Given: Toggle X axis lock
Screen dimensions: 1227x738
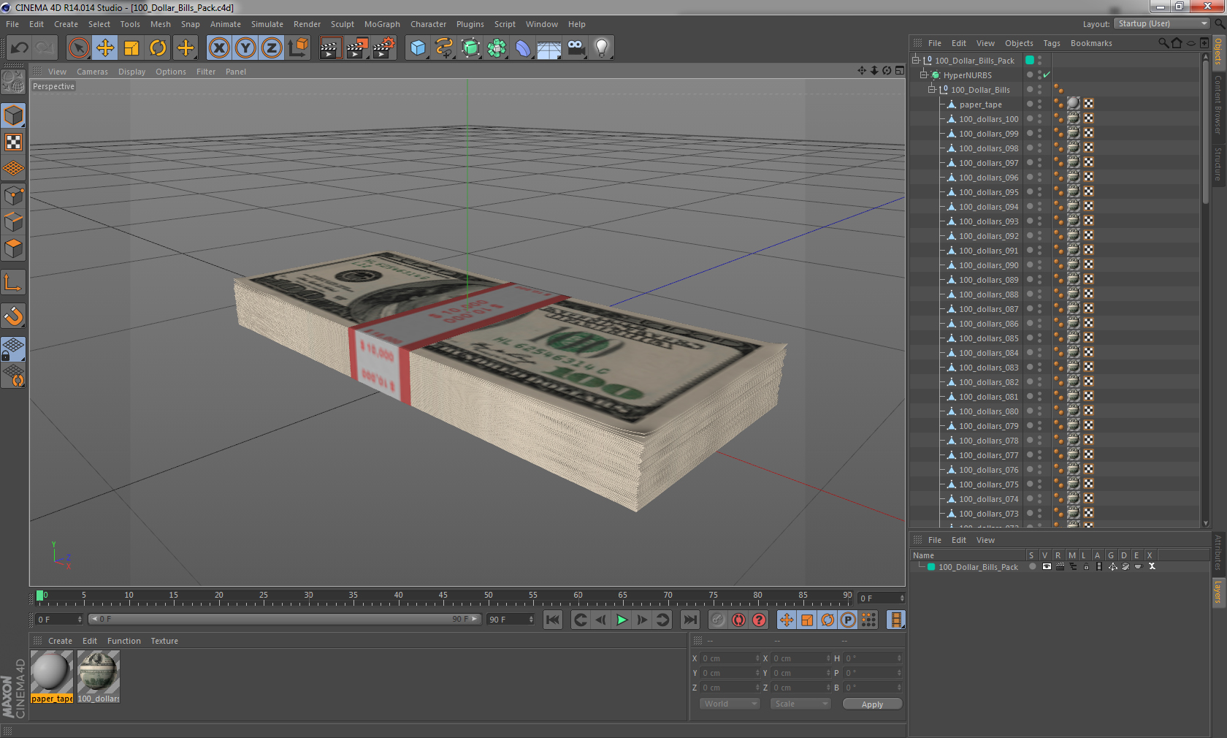Looking at the screenshot, I should click(x=218, y=48).
